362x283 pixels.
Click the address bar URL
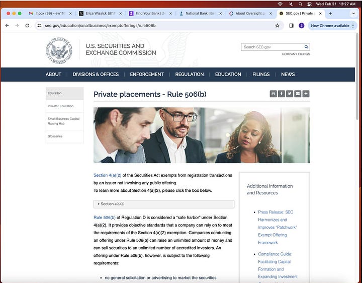coord(100,26)
